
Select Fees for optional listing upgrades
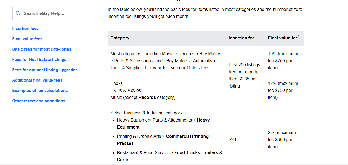[x=45, y=70]
